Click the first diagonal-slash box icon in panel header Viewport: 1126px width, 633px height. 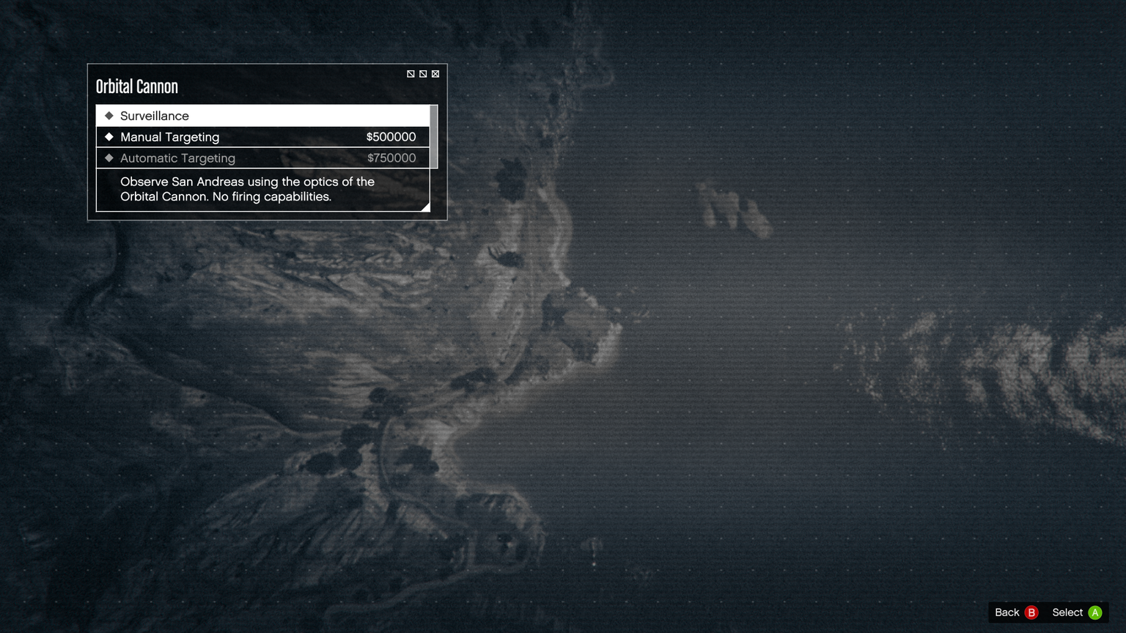click(411, 74)
